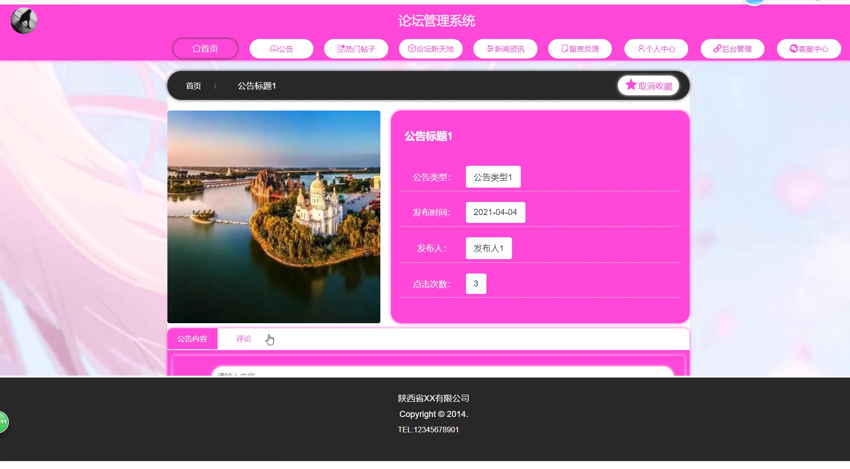Click the user avatar in the header
Viewport: 850px width, 469px height.
pyautogui.click(x=24, y=21)
